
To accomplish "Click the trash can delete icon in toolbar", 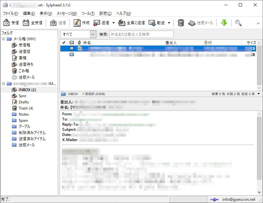I will [x=181, y=23].
